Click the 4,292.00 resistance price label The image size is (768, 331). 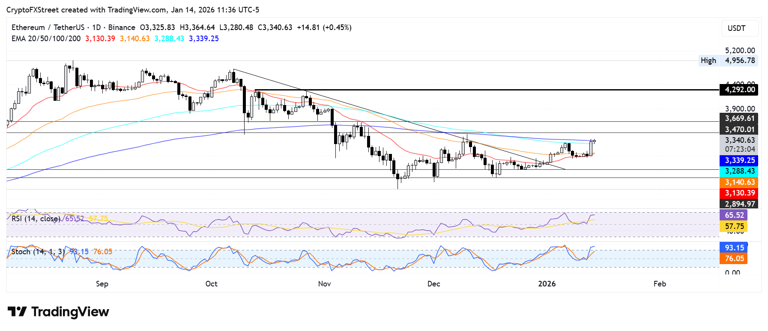739,90
